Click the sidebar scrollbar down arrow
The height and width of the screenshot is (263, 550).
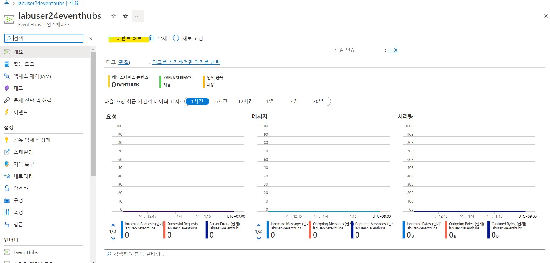[93, 261]
